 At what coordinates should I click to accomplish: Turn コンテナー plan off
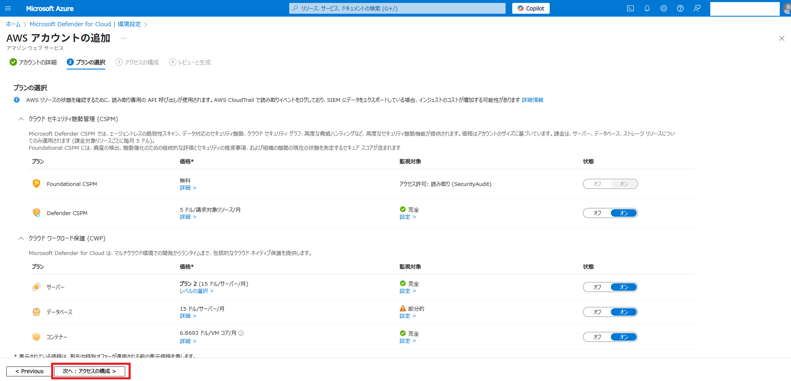[597, 337]
